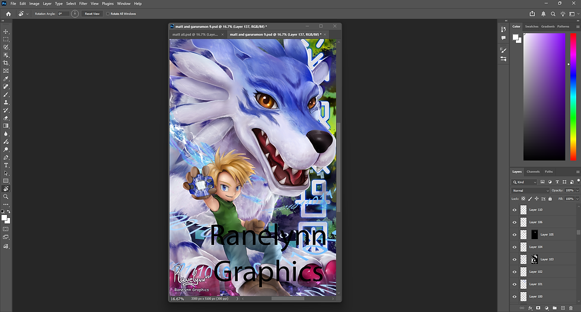The height and width of the screenshot is (312, 581).
Task: Open the Image menu
Action: (34, 4)
